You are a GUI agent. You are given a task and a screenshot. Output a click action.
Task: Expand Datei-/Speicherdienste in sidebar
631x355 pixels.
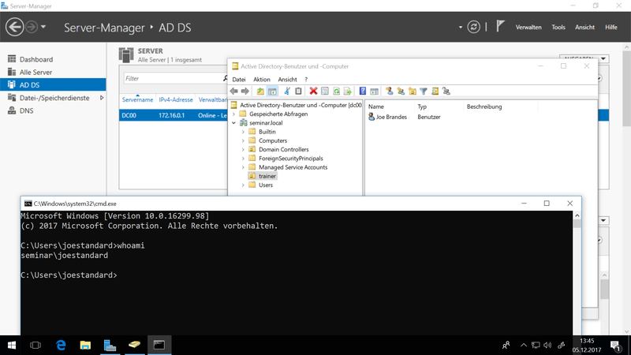(x=101, y=97)
